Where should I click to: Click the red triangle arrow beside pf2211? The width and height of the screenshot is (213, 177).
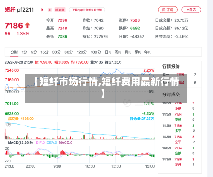pyautogui.click(x=42, y=10)
